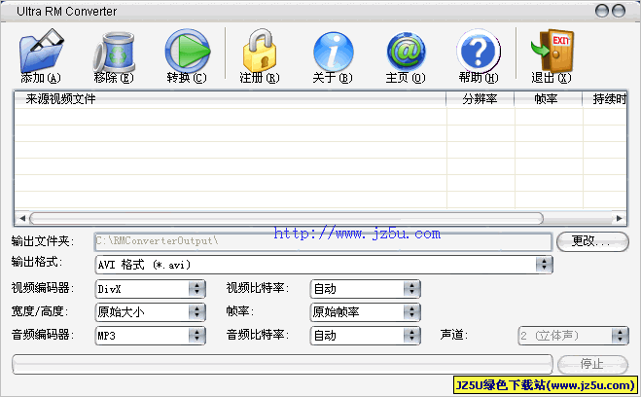The image size is (641, 397).
Task: Click the 添加(A) add file icon
Action: click(41, 51)
